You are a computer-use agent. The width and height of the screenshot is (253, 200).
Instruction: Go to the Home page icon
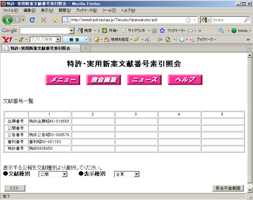55,20
